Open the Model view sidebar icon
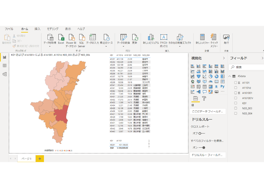 click(5, 74)
